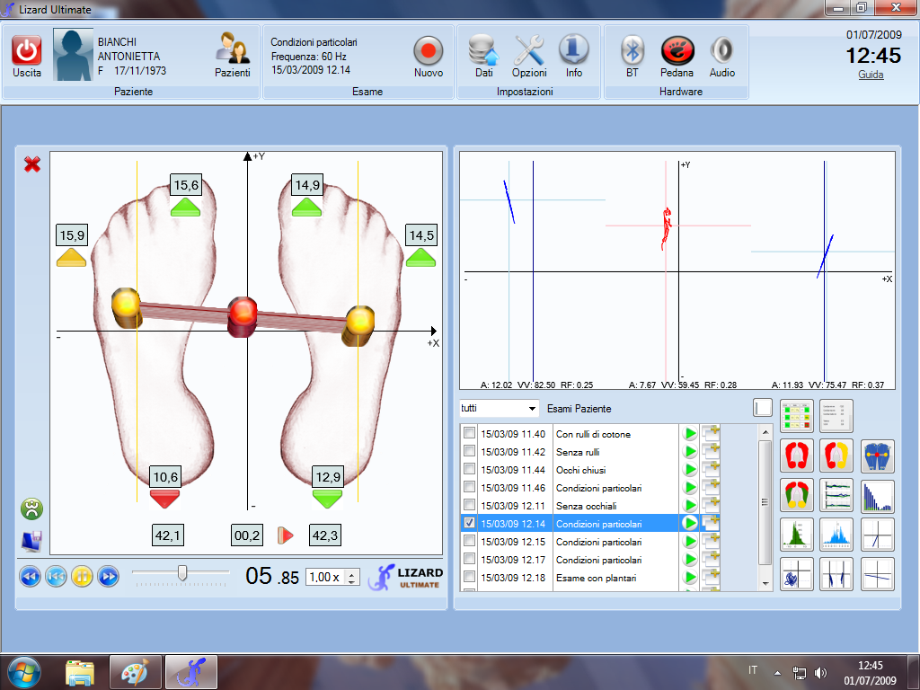Image resolution: width=920 pixels, height=690 pixels.
Task: Open the Pazienti patient list
Action: 232,50
